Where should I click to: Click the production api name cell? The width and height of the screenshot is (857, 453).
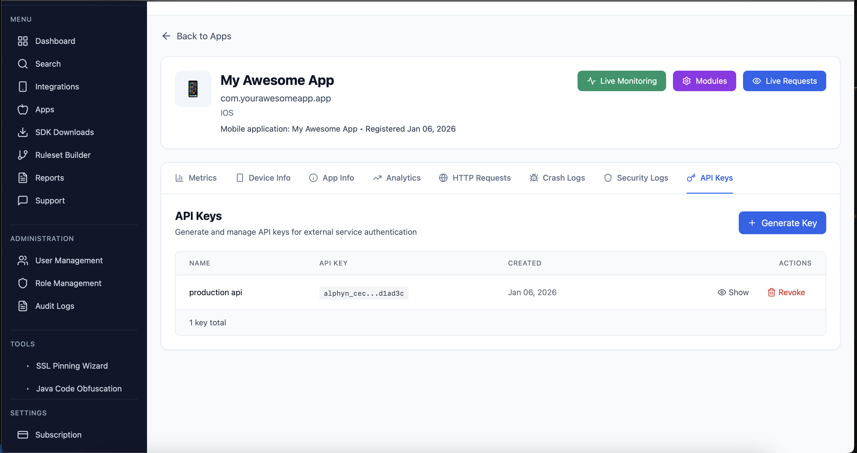216,292
